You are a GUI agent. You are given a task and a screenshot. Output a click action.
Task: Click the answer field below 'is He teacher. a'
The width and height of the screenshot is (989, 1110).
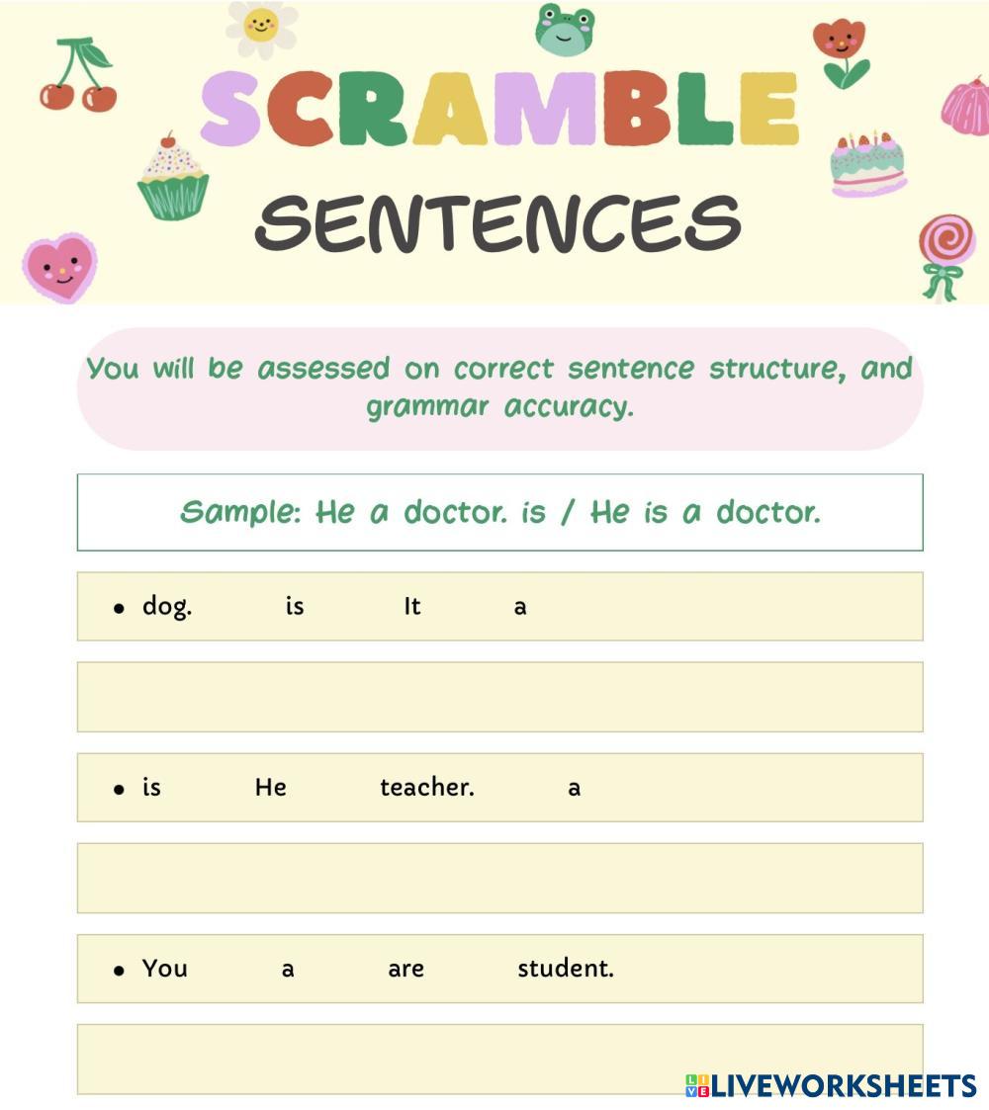[x=499, y=878]
